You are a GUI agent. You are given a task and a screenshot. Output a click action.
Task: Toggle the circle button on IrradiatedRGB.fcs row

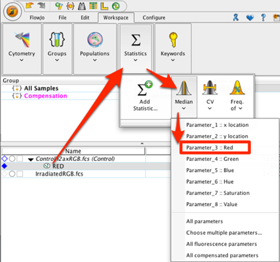coord(12,174)
